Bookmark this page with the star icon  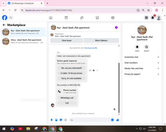pos(148,10)
